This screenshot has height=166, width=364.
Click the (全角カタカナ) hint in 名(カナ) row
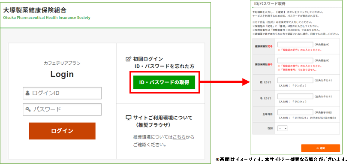pyautogui.click(x=323, y=97)
